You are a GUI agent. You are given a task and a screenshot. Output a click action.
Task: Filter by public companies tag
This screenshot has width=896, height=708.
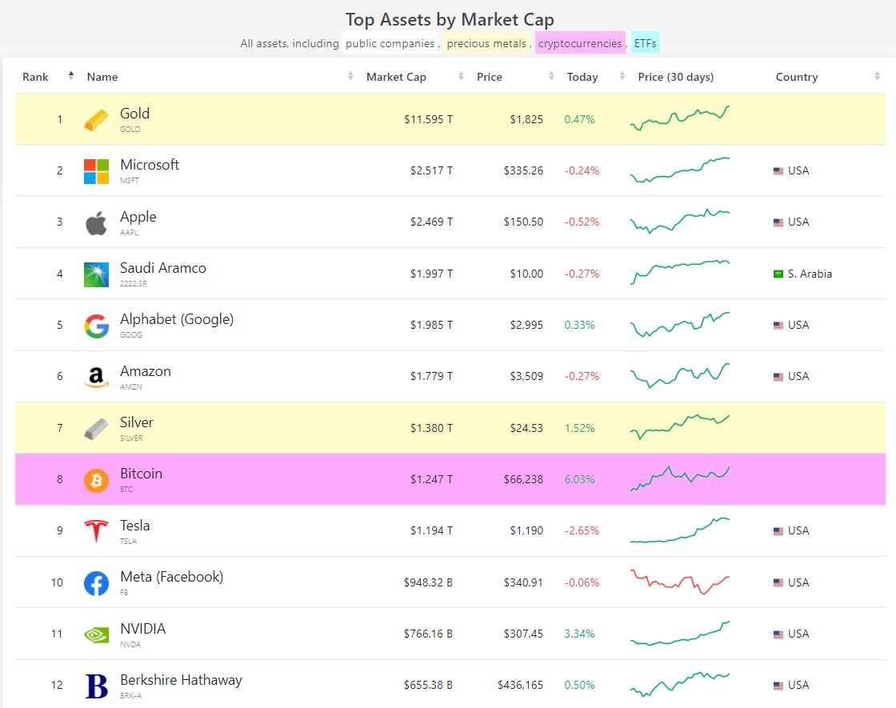(390, 43)
